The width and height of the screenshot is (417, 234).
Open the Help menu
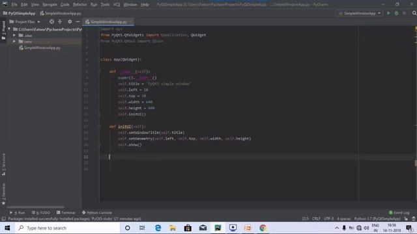pos(145,5)
